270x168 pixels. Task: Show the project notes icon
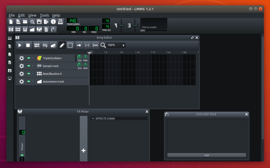(46, 29)
